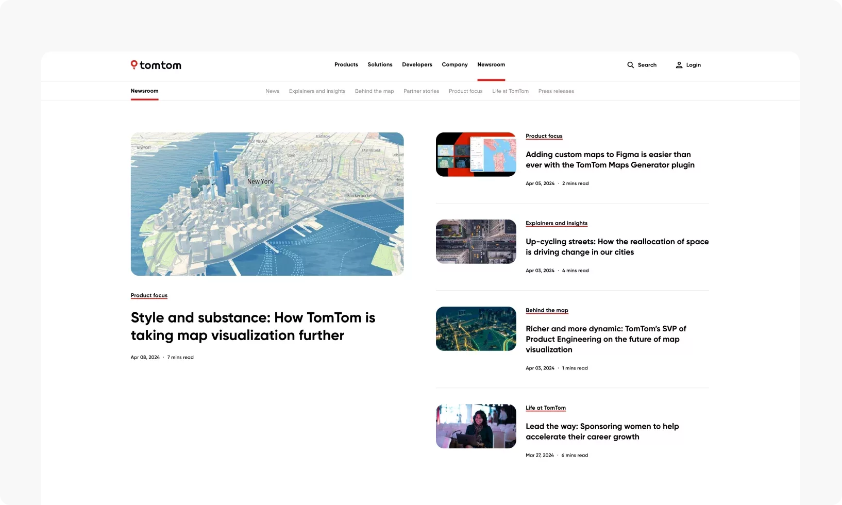Read the Style and substance headline article
Viewport: 842px width, 505px height.
[252, 326]
